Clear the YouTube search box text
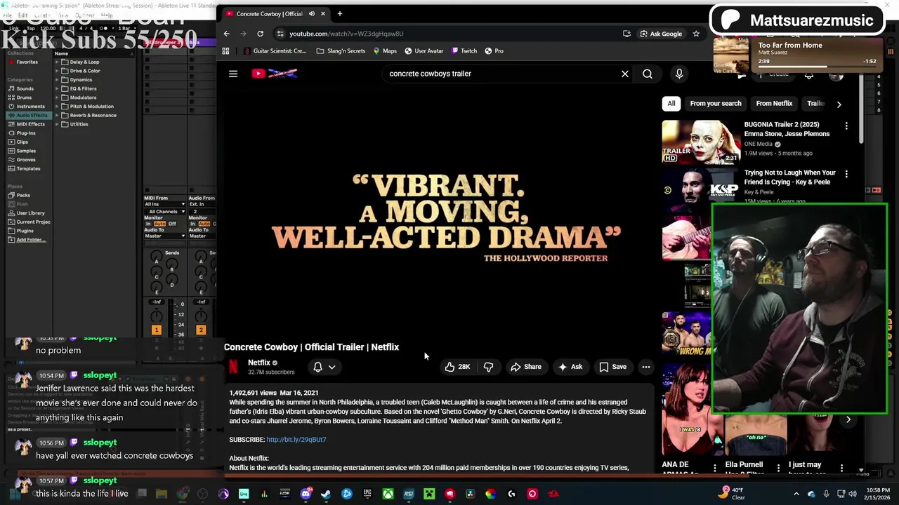Viewport: 899px width, 505px height. click(624, 74)
